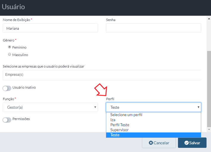
Task: Click the scrollbar down arrow
Action: (209, 129)
